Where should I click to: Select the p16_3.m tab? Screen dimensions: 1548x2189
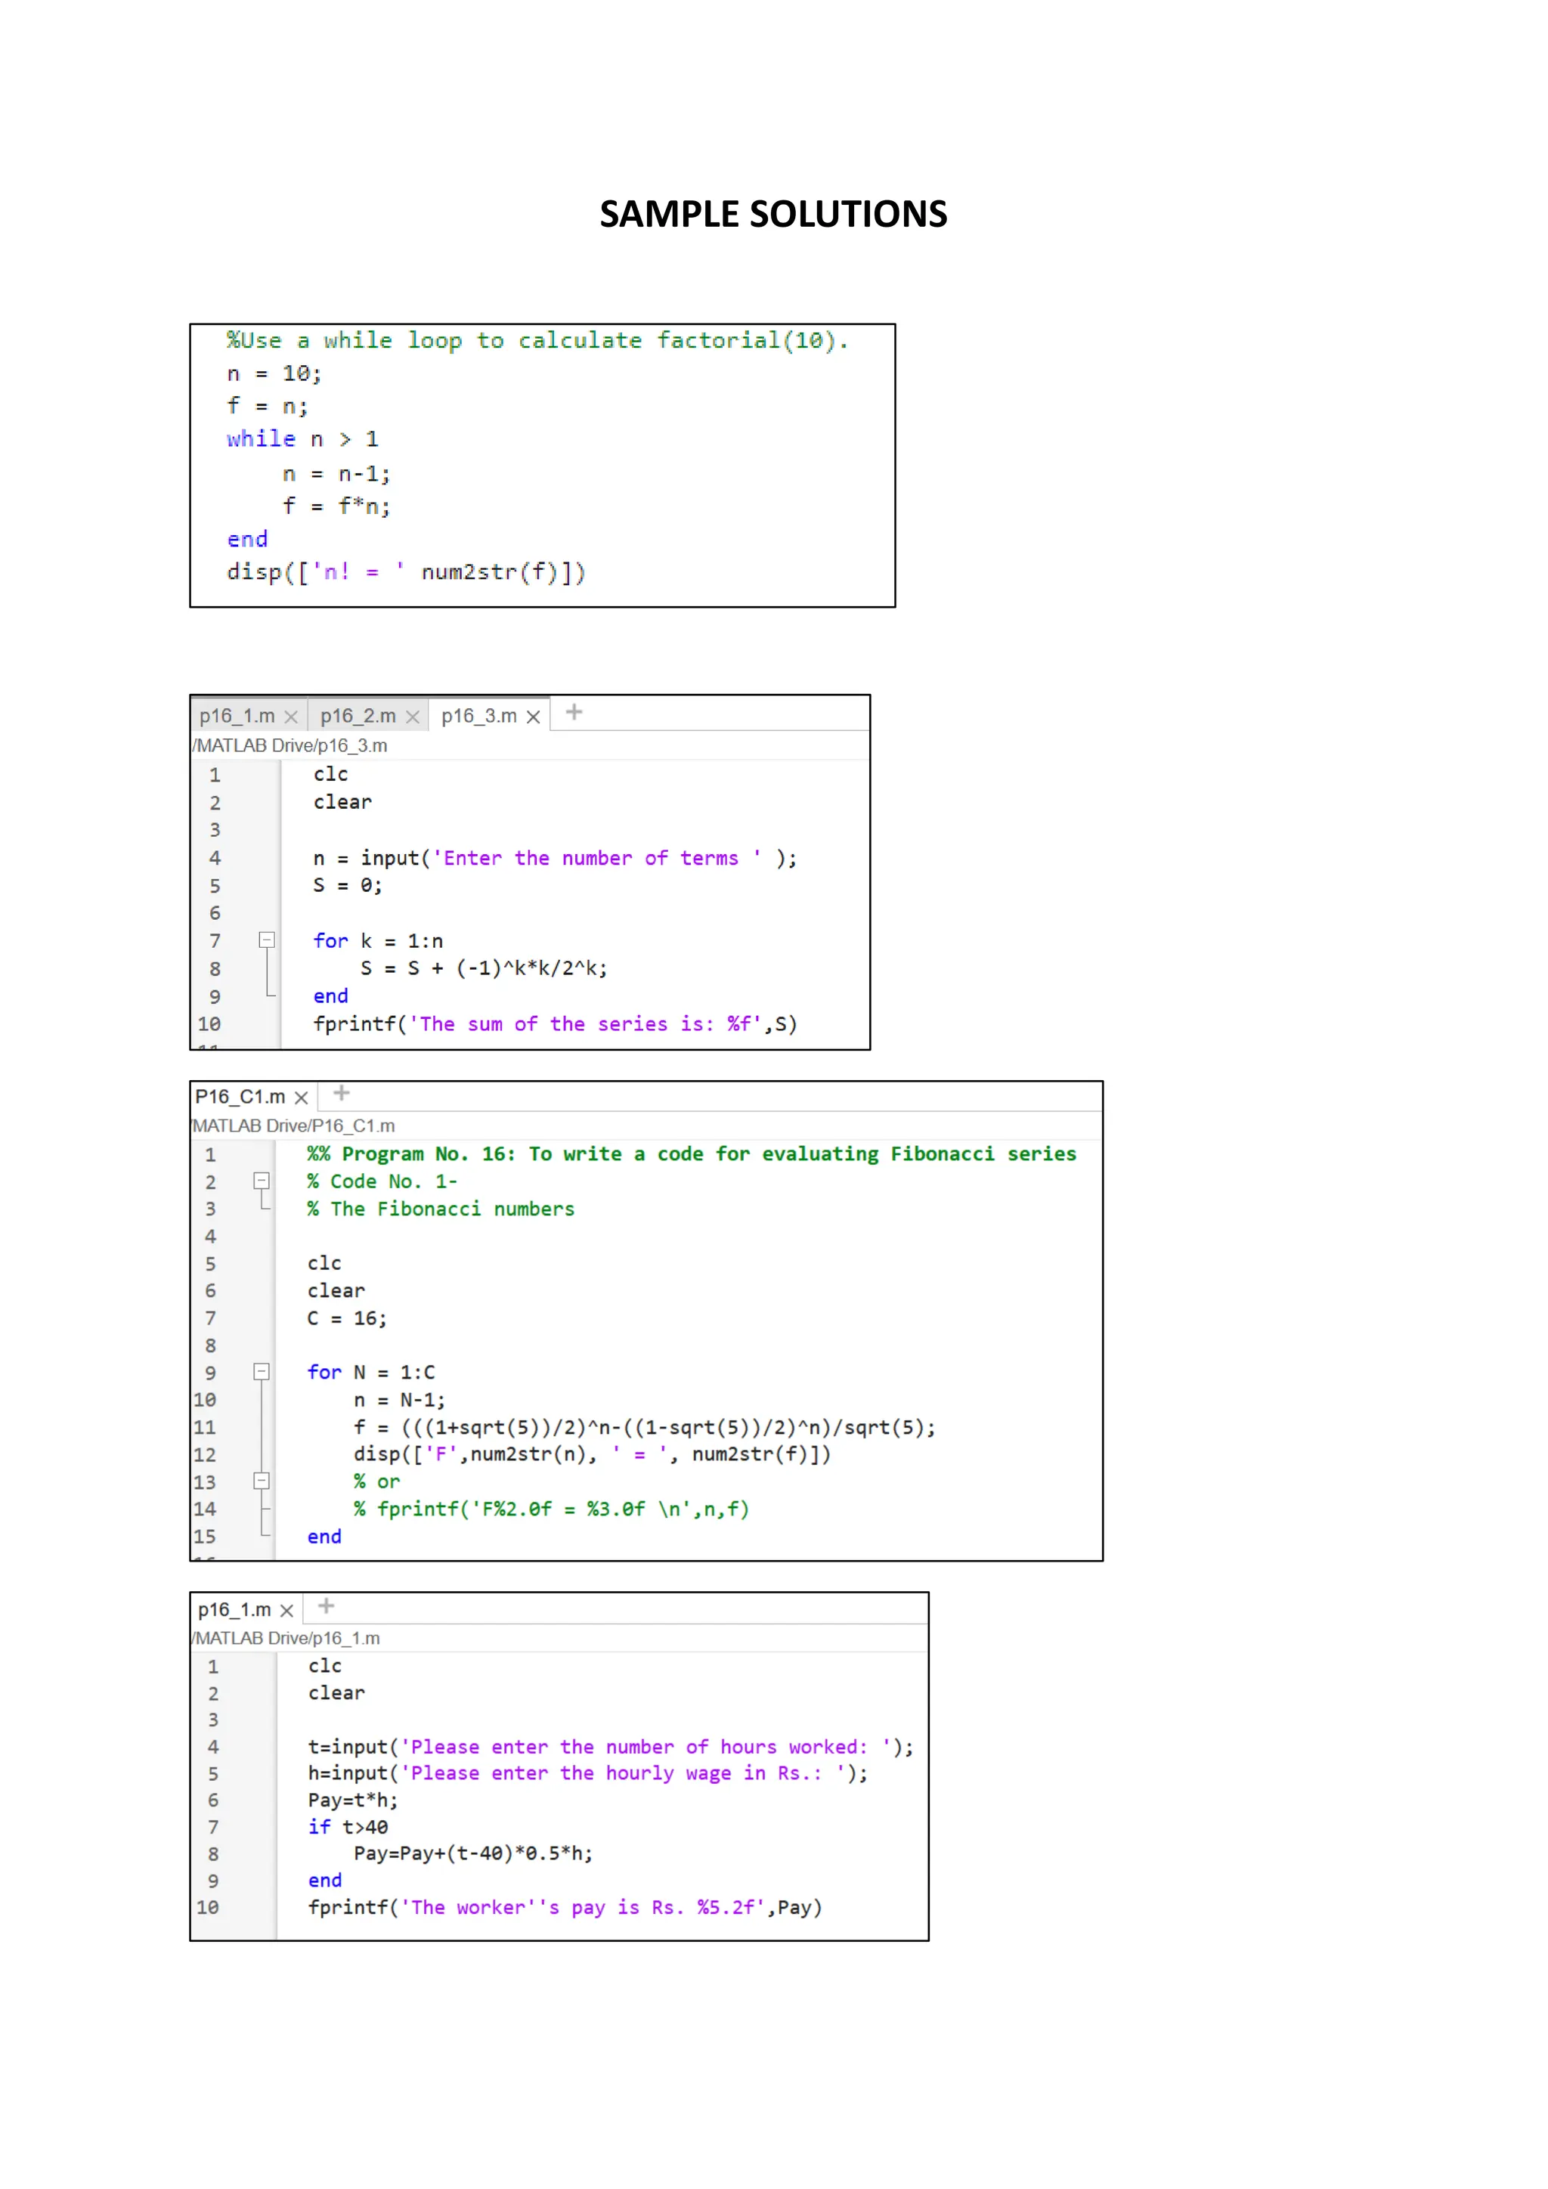478,716
